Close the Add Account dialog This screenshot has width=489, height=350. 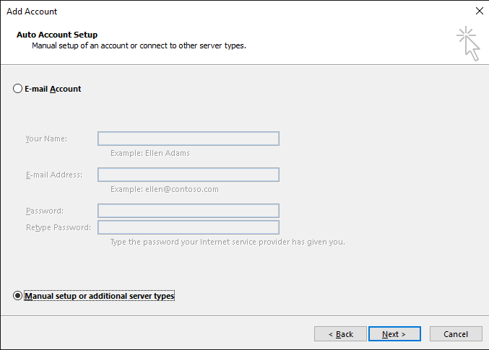[480, 11]
